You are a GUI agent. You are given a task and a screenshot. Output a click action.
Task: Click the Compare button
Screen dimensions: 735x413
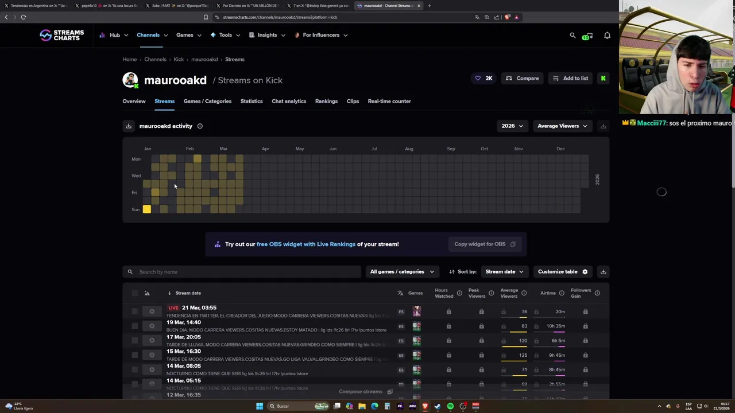pos(522,78)
